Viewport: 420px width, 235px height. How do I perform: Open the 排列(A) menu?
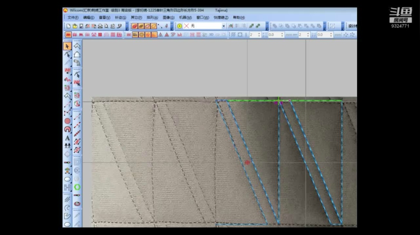point(152,17)
